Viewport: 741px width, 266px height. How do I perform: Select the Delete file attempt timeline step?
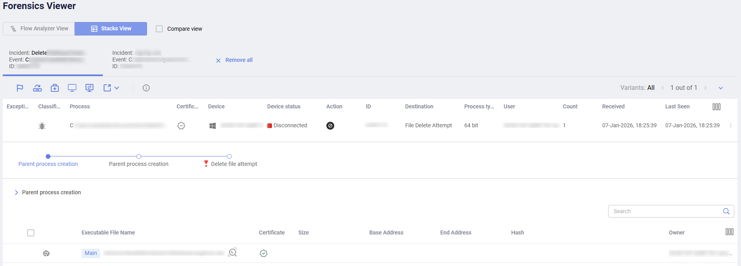[234, 164]
